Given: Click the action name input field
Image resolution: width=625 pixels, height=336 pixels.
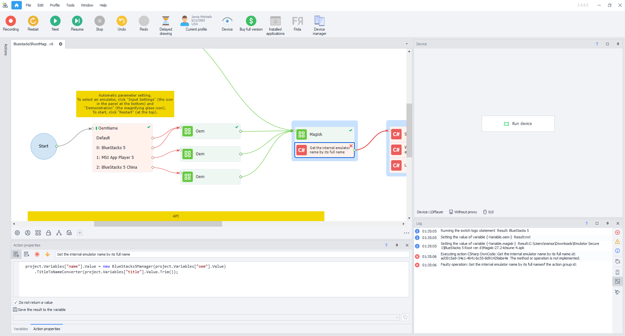Looking at the screenshot, I should (232, 254).
